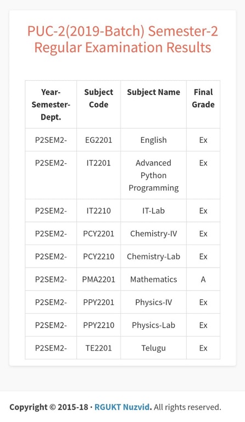
Task: Click the Mathematics grade A cell
Action: click(203, 279)
